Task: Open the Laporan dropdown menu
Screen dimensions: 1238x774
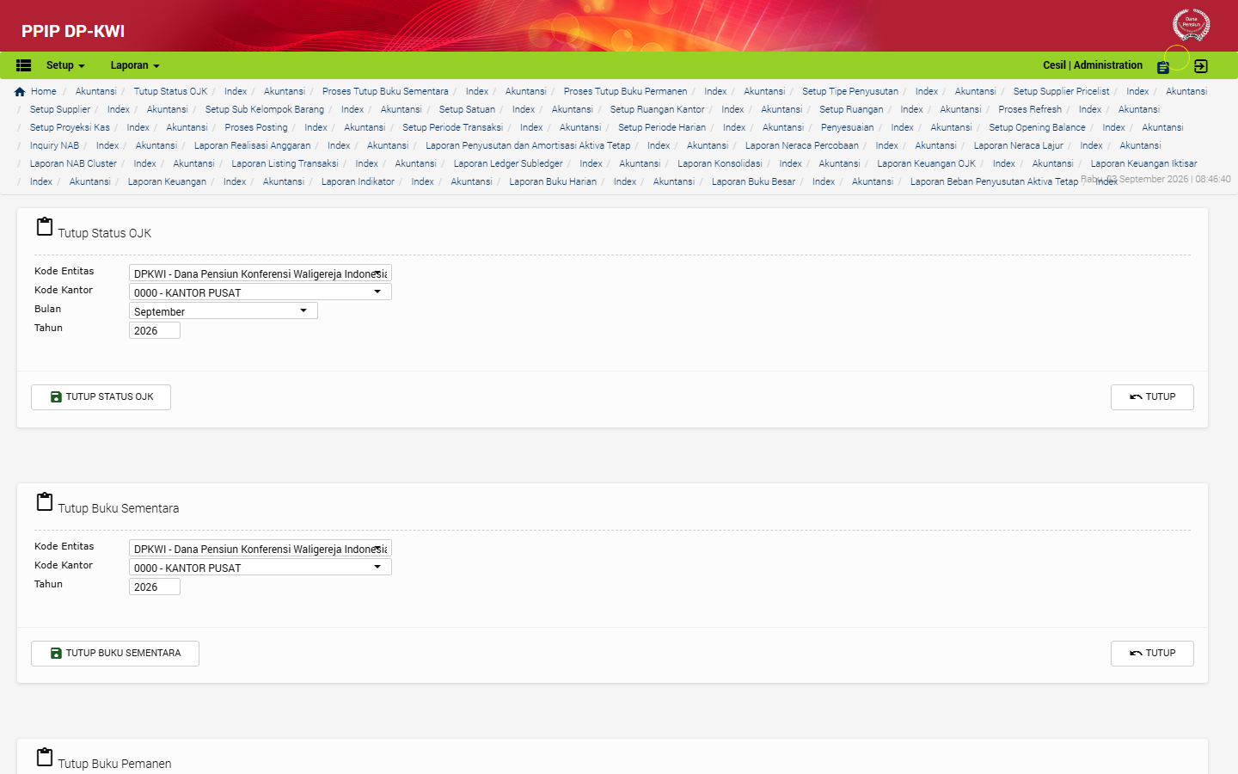Action: (135, 65)
